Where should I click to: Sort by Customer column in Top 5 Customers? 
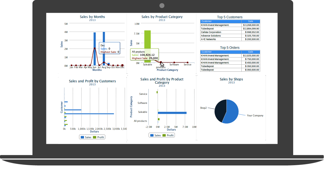pyautogui.click(x=221, y=21)
